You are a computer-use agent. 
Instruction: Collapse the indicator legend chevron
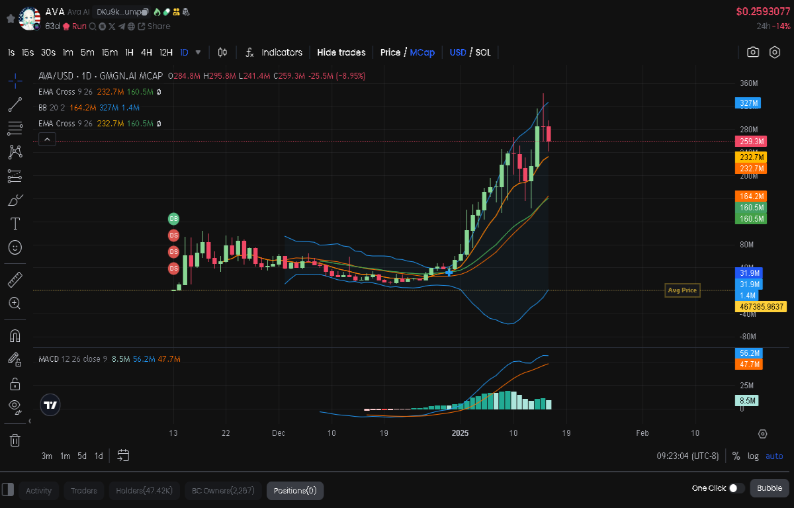(x=48, y=139)
